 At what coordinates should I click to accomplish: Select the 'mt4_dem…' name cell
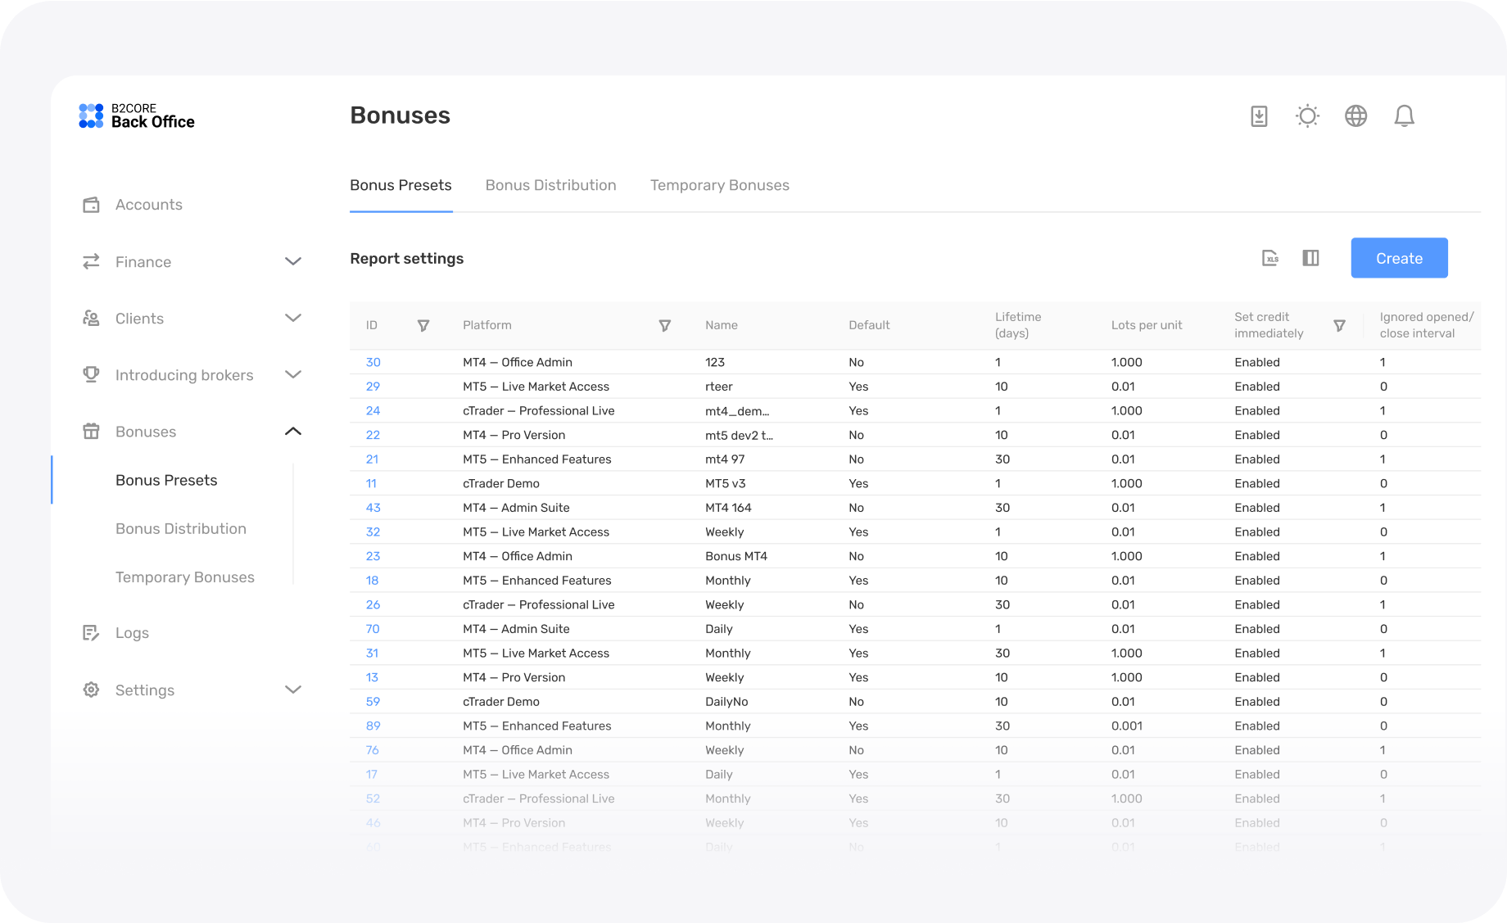click(737, 410)
